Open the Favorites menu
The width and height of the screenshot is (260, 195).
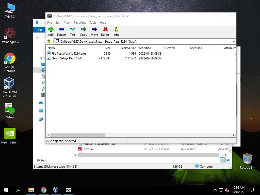pos(80,23)
